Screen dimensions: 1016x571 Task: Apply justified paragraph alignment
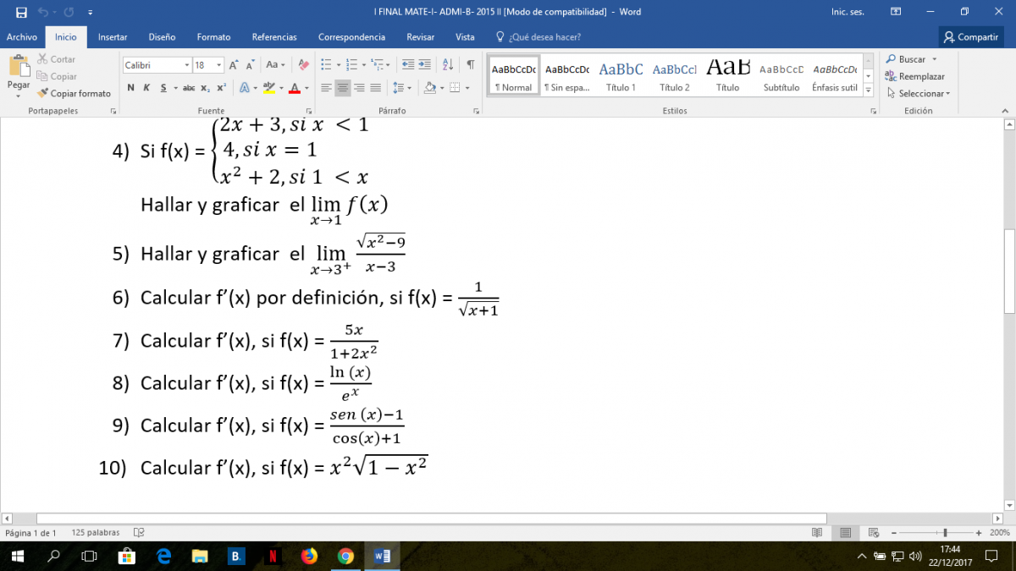[375, 88]
